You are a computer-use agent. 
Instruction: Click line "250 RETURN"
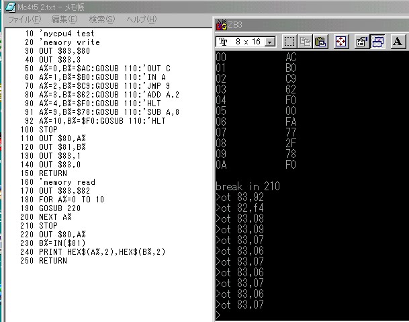click(44, 261)
